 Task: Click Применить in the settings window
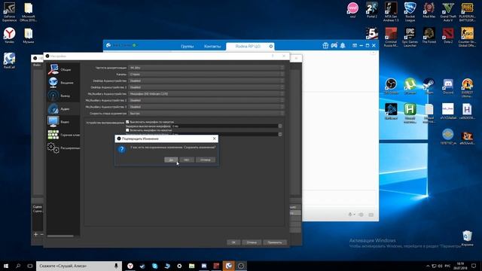click(275, 242)
